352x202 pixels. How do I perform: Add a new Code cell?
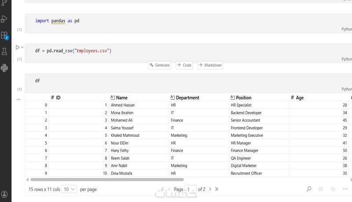point(184,65)
